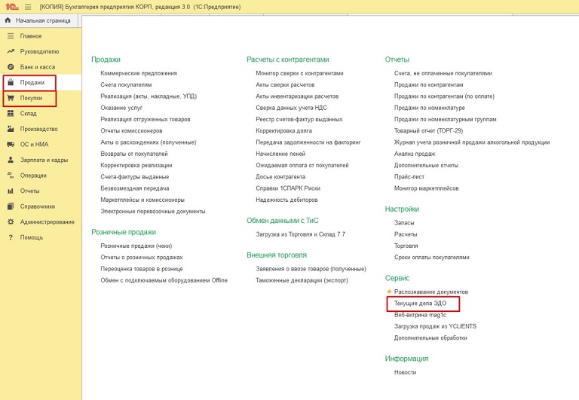Open Безвозмездная передача
The image size is (579, 400).
(x=135, y=188)
